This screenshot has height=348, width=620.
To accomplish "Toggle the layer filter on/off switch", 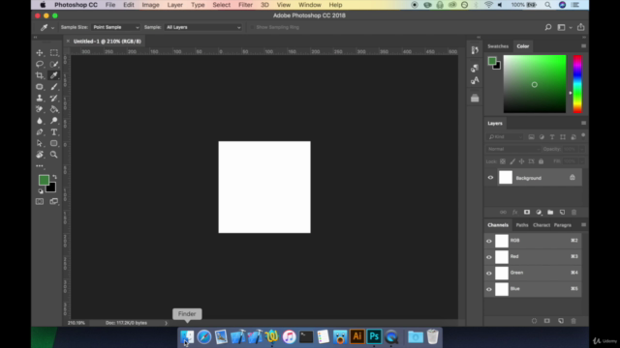I will pyautogui.click(x=583, y=136).
